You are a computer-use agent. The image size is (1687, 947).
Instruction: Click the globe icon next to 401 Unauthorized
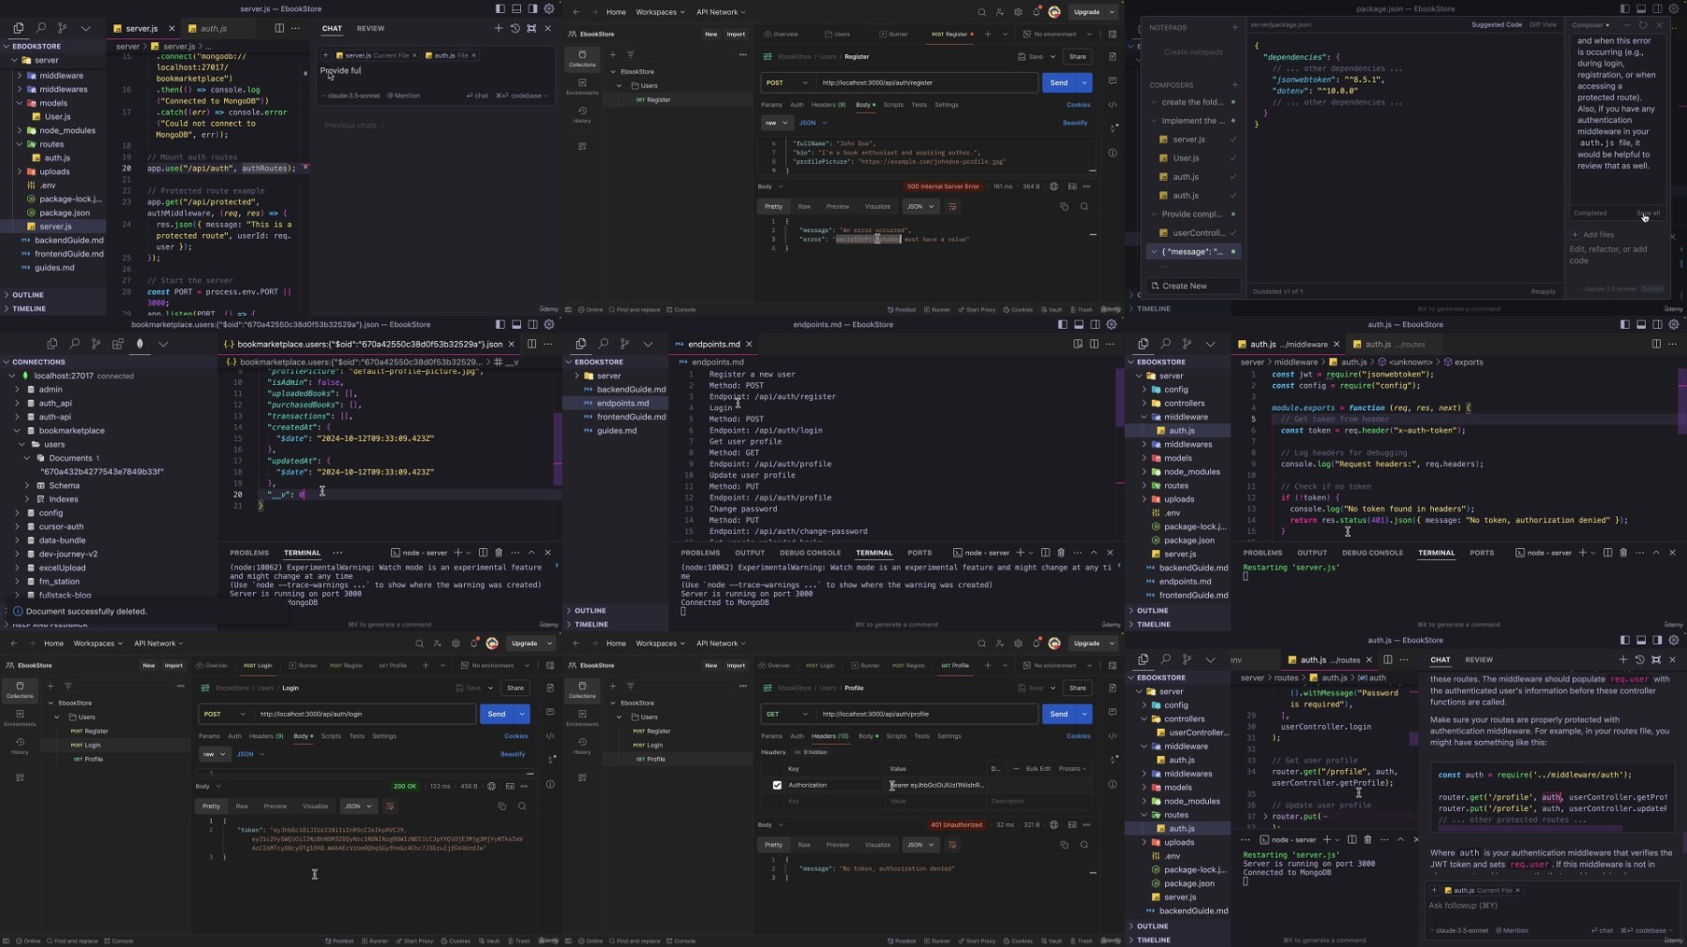(x=1054, y=825)
